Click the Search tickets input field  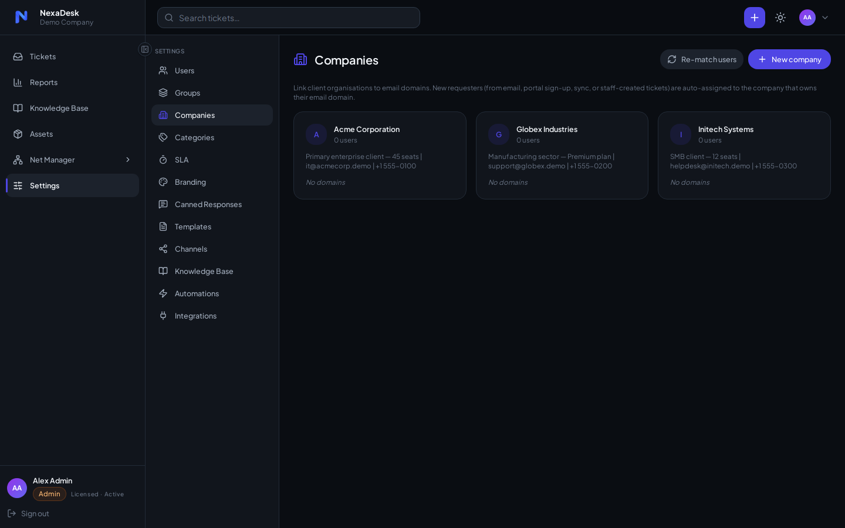289,18
